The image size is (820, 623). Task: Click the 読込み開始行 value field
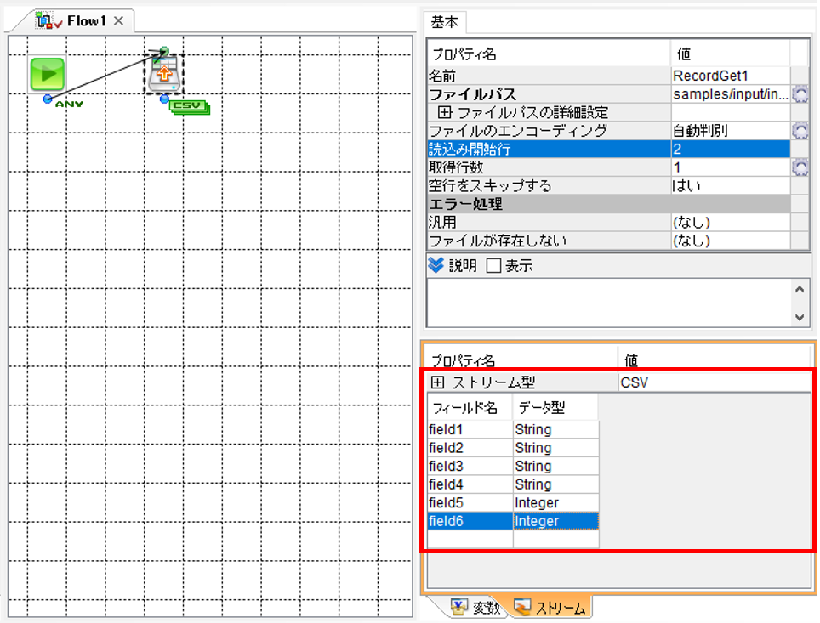730,149
